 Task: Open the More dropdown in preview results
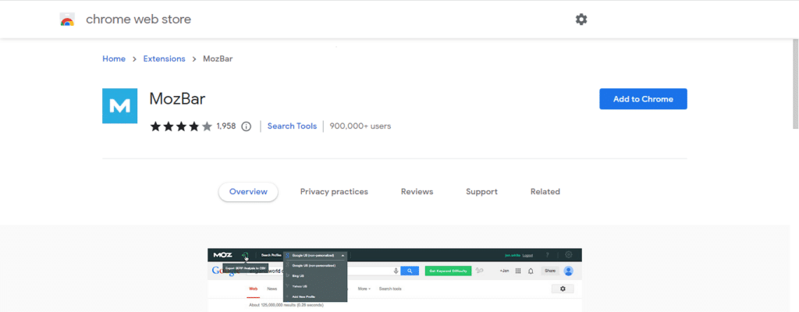[364, 289]
